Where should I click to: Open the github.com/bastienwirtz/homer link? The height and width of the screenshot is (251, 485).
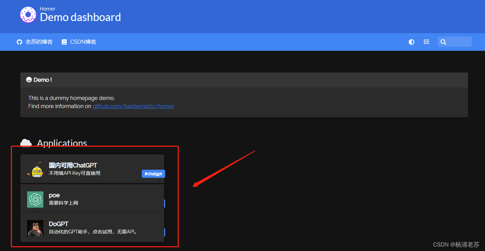coord(133,106)
